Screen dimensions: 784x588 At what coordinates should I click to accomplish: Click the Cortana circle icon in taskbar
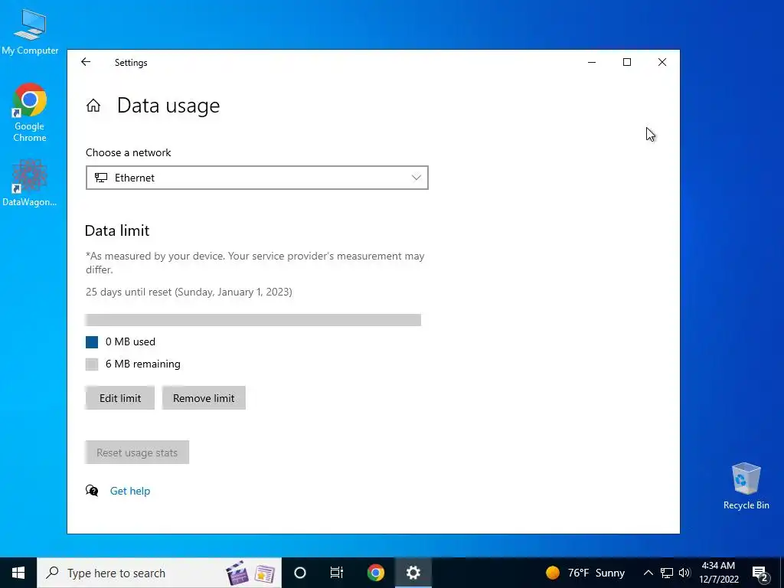pos(300,573)
